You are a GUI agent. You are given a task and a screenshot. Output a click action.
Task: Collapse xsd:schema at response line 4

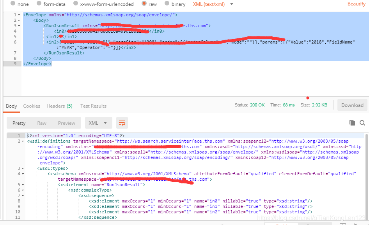pyautogui.click(x=23, y=174)
